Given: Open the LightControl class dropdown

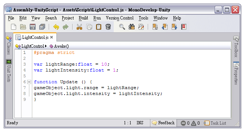Looking at the screenshot, I should coord(31,46).
